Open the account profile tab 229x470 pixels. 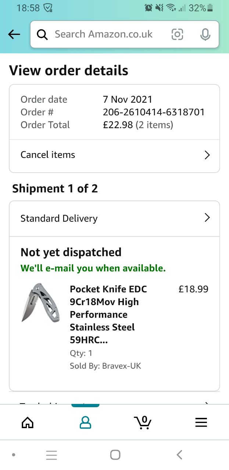pyautogui.click(x=85, y=423)
